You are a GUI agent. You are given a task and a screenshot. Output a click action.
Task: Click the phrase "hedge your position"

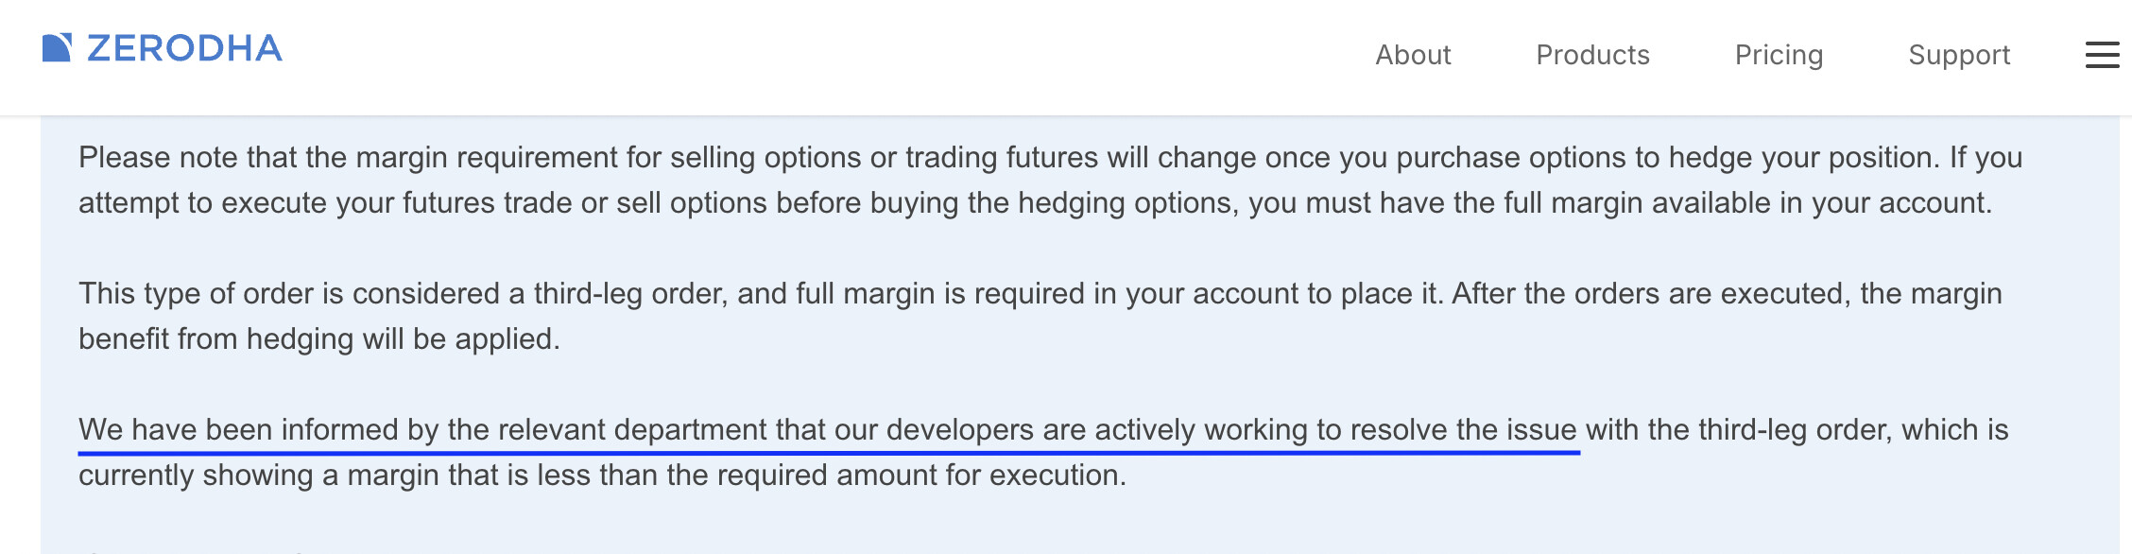point(1803,158)
